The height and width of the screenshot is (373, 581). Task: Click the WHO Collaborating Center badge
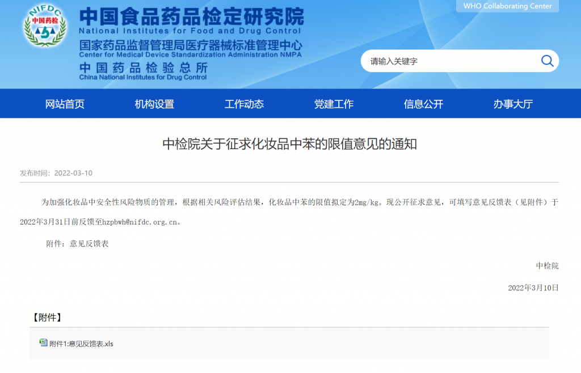click(507, 6)
